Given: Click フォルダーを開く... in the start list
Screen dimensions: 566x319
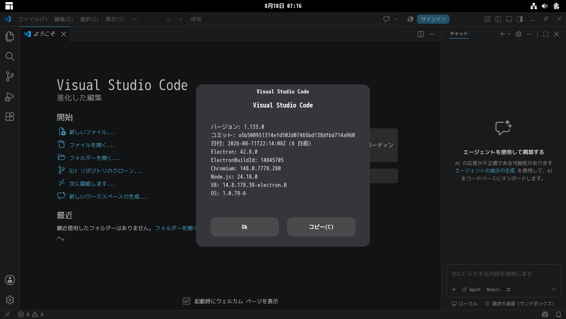Looking at the screenshot, I should click(94, 158).
